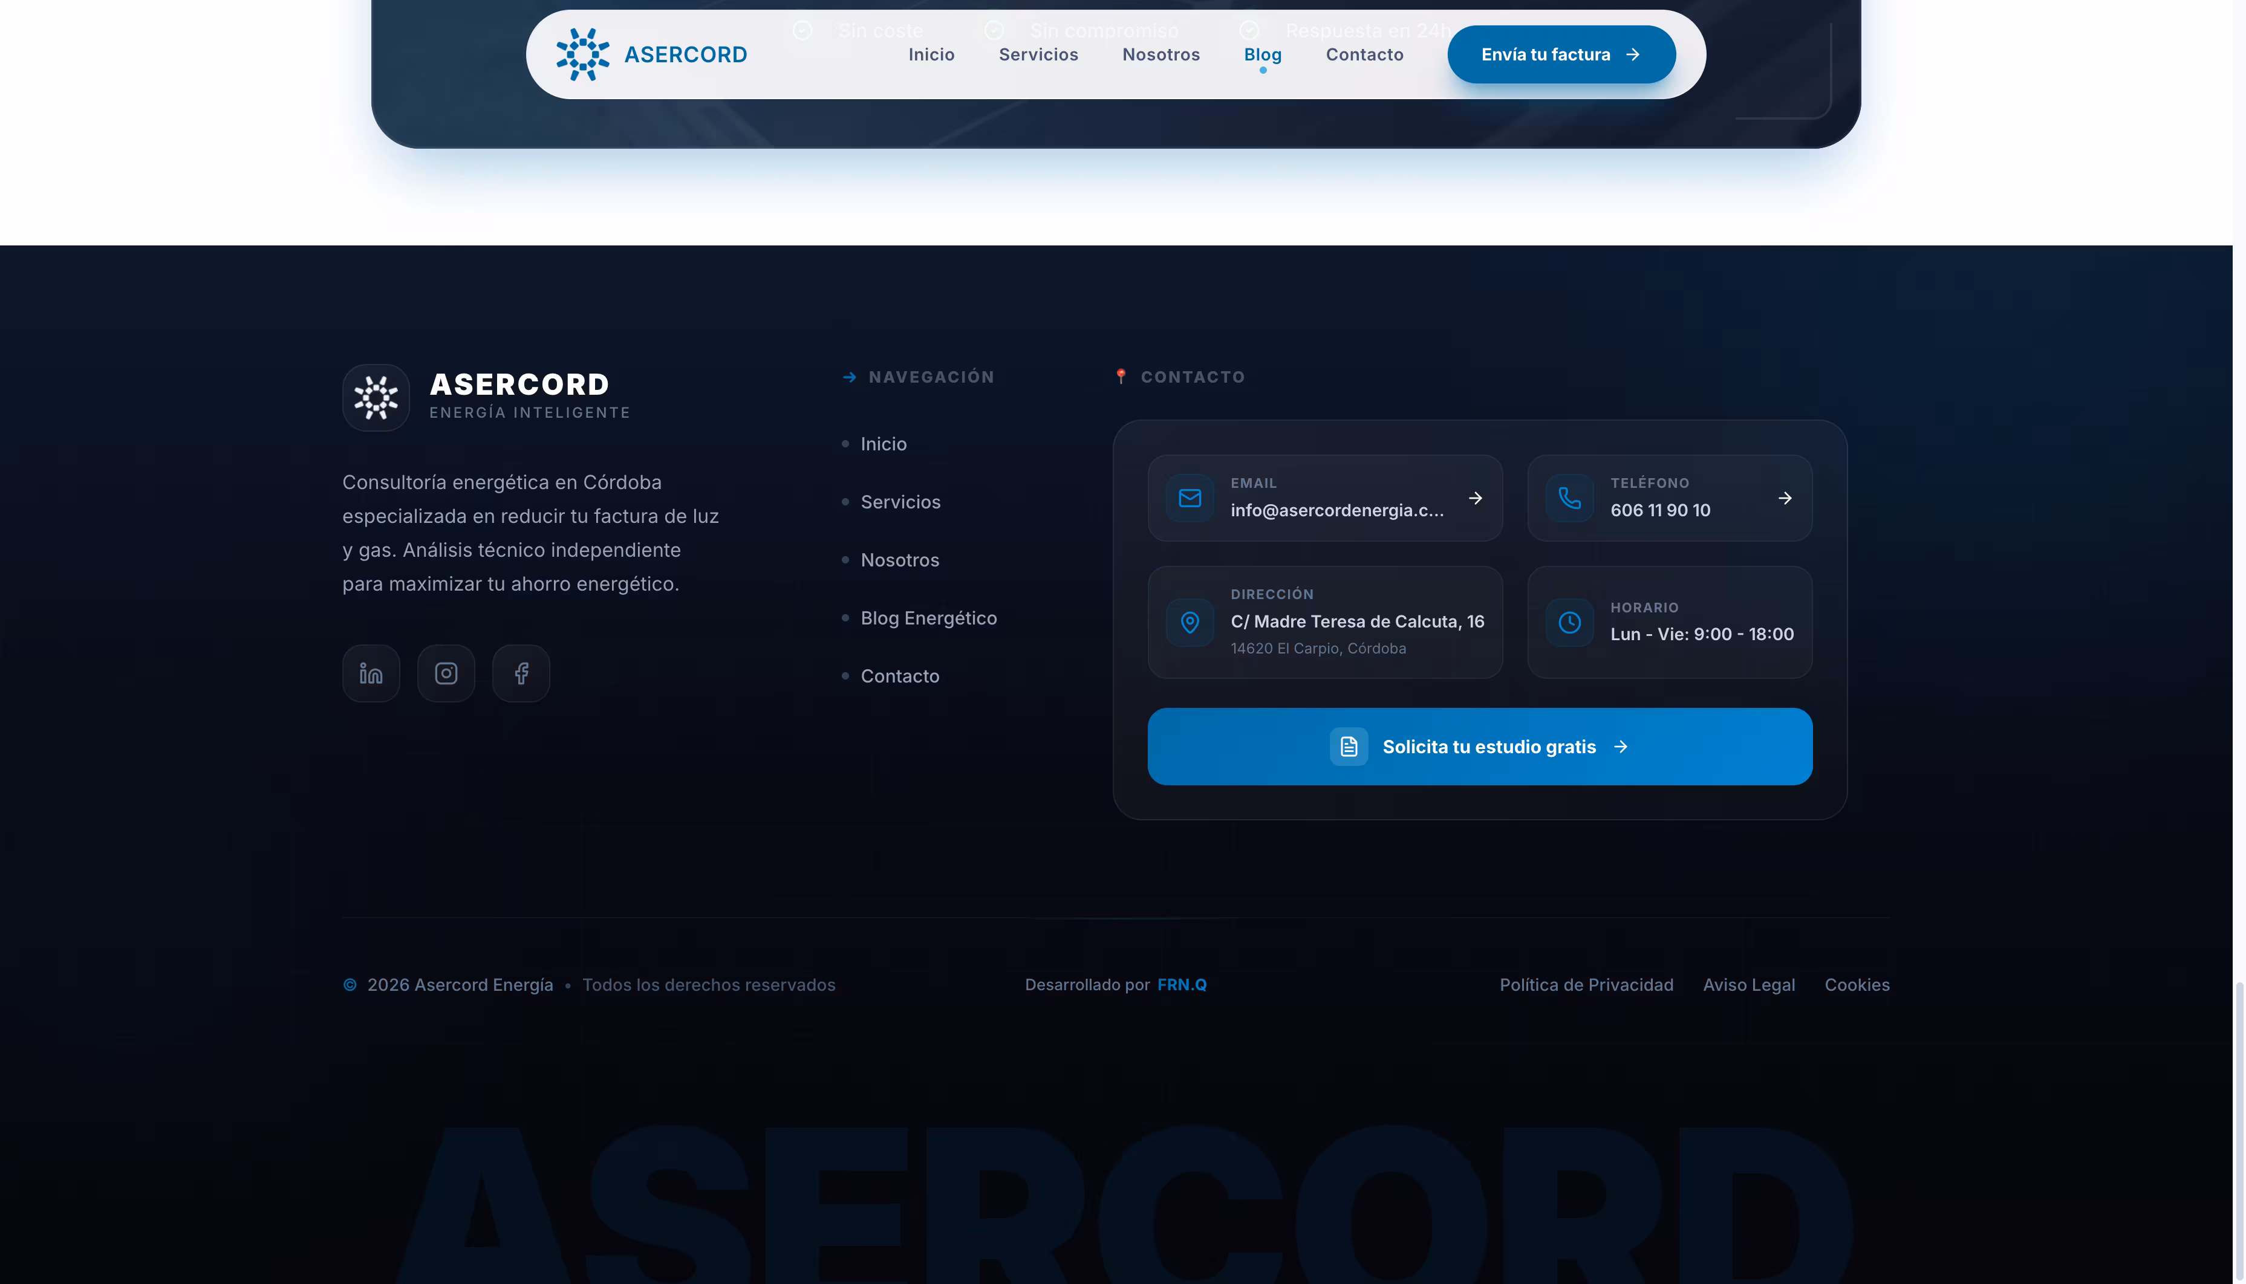The image size is (2246, 1284).
Task: Click the info@asercordenergia email address
Action: pyautogui.click(x=1336, y=511)
